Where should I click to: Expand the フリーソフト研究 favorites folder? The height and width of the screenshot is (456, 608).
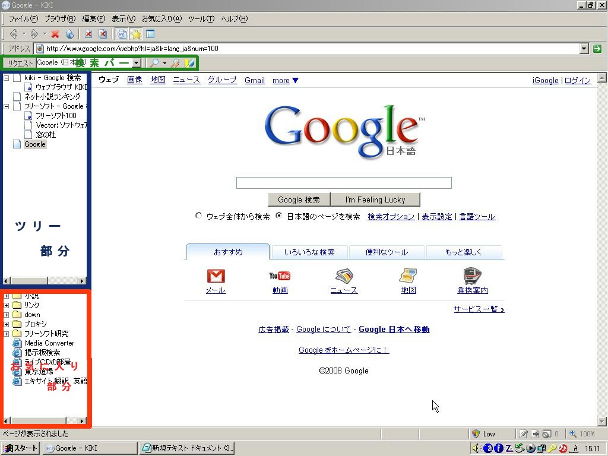coord(6,334)
